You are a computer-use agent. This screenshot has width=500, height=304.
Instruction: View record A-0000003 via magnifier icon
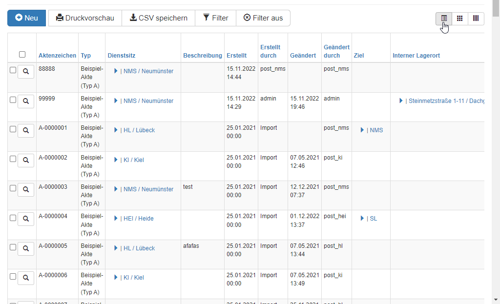click(26, 189)
